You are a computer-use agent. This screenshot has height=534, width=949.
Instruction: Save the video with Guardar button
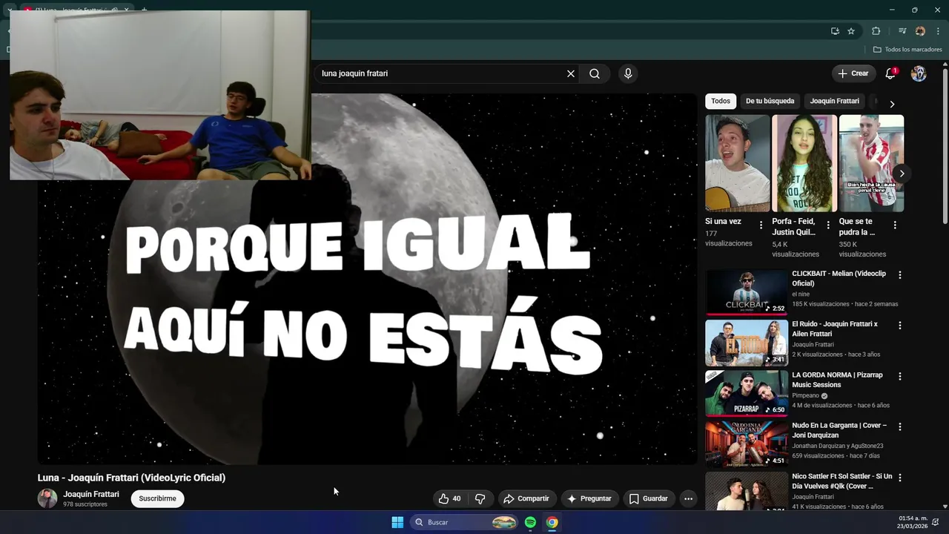[649, 498]
